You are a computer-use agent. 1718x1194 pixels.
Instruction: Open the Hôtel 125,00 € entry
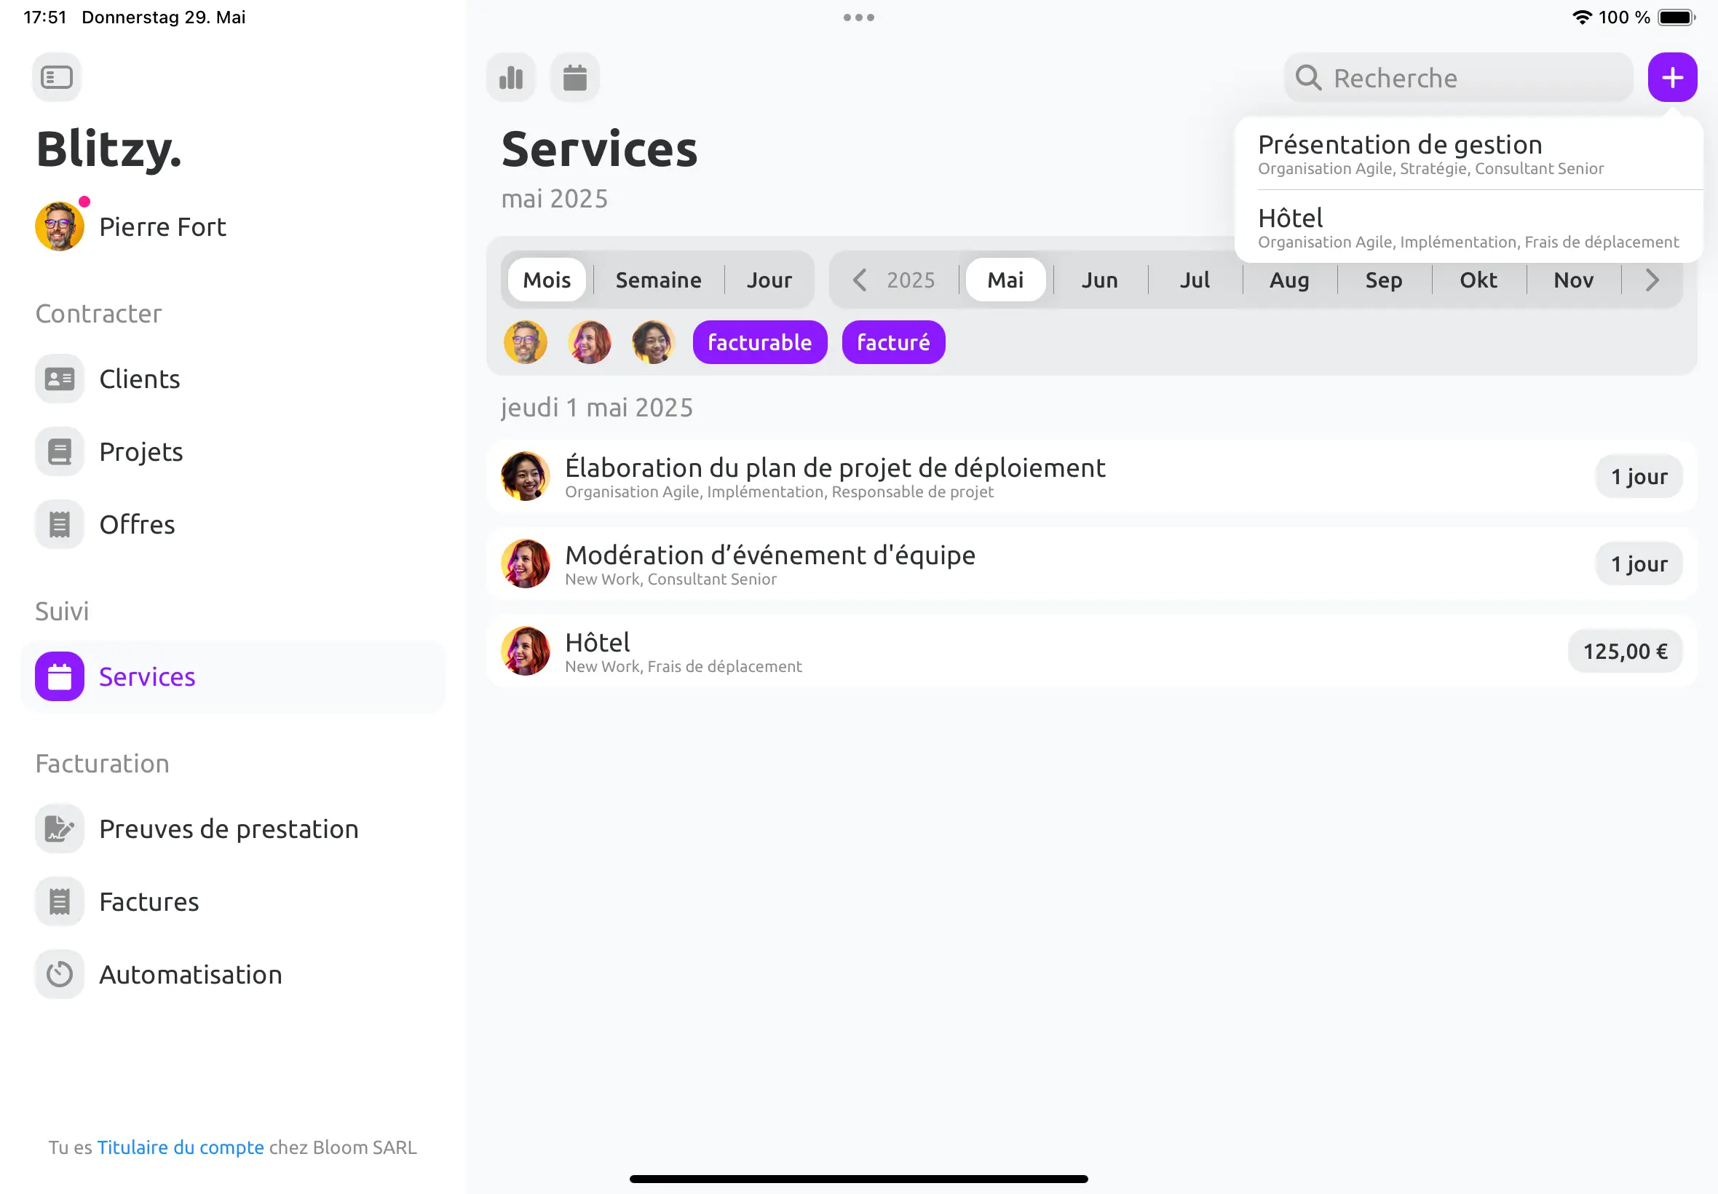click(x=1091, y=651)
